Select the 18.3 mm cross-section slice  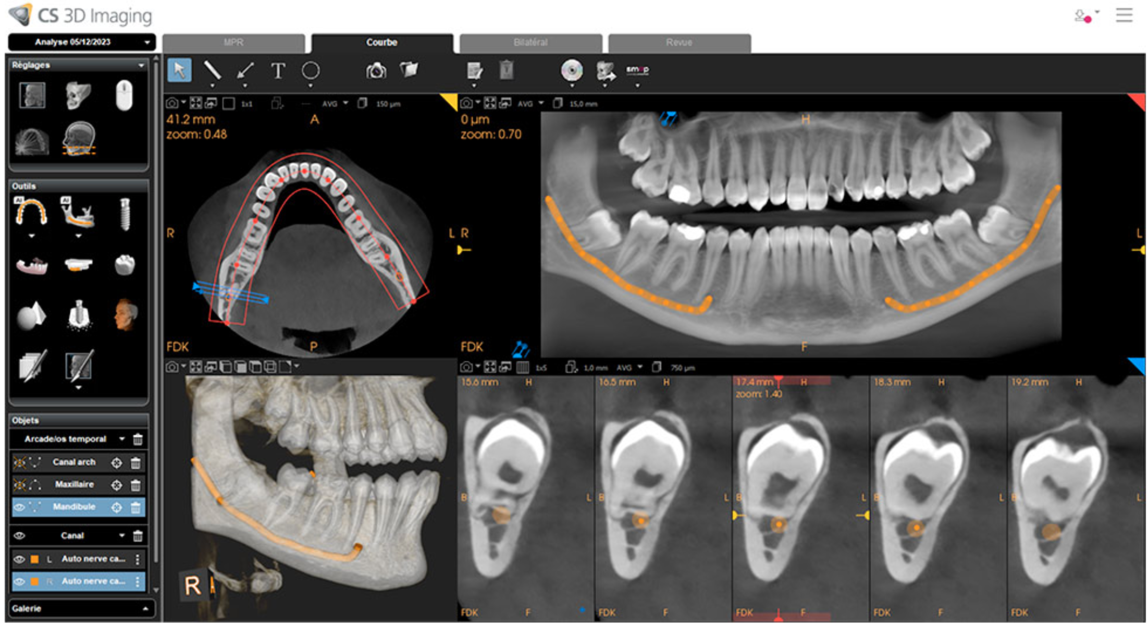(x=938, y=498)
